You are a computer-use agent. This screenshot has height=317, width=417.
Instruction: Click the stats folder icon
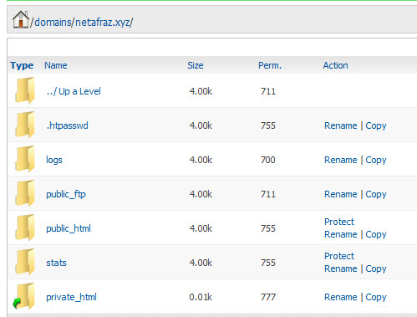(x=25, y=262)
